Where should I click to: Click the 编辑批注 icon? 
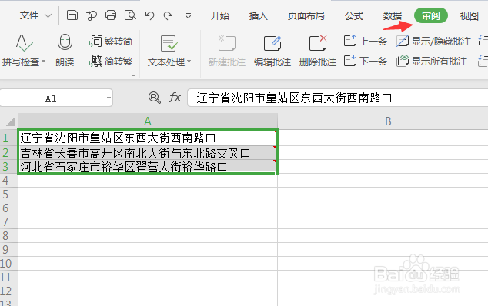(x=272, y=44)
